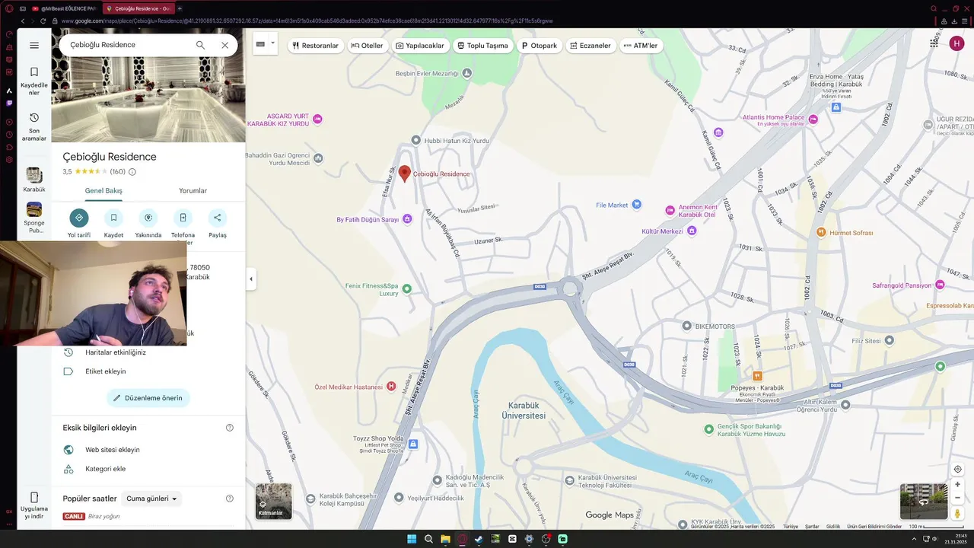
Task: Click the Düzenleme önerin button
Action: 148,398
